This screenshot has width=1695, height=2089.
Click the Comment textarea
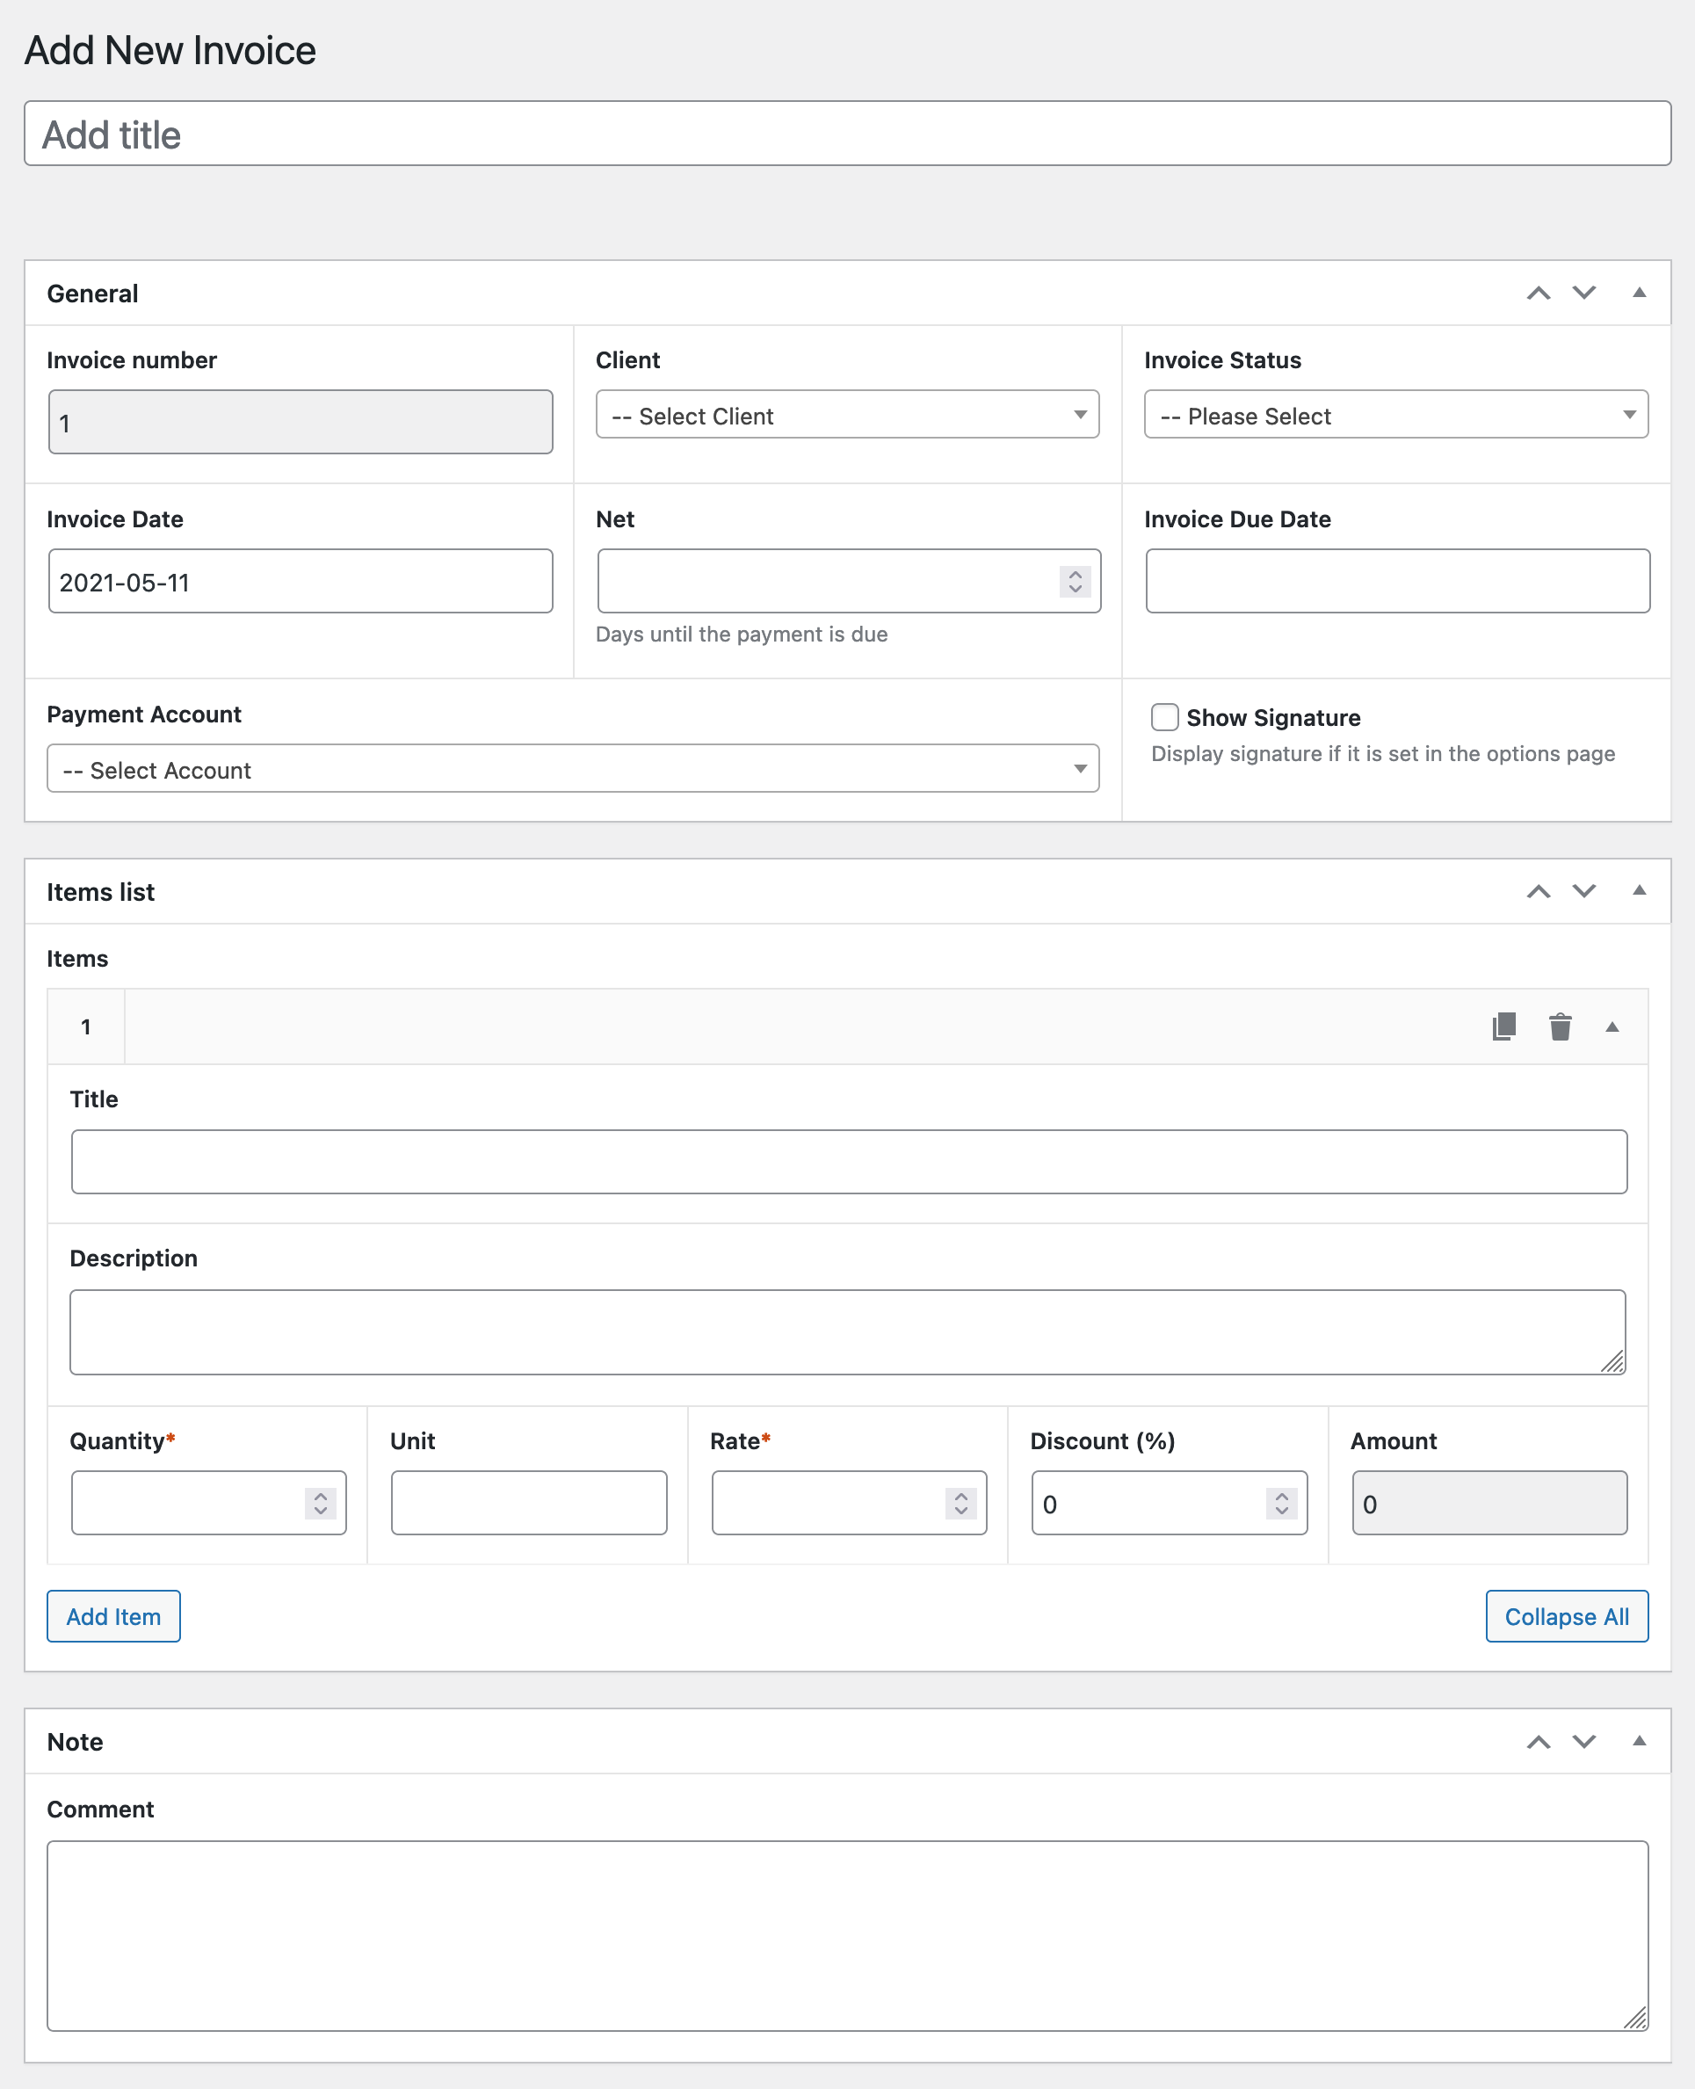click(847, 1936)
